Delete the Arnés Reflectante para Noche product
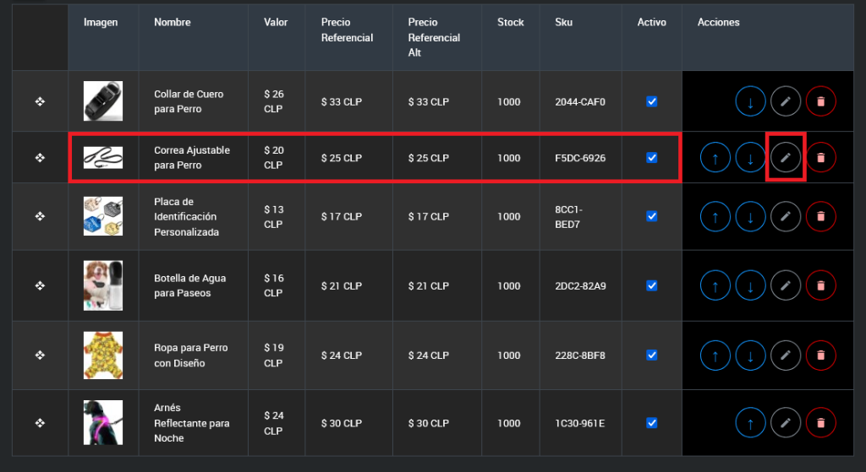The height and width of the screenshot is (472, 866). [x=820, y=423]
